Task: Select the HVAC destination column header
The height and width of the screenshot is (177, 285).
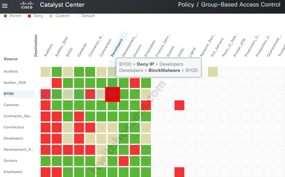Action: pos(181,52)
